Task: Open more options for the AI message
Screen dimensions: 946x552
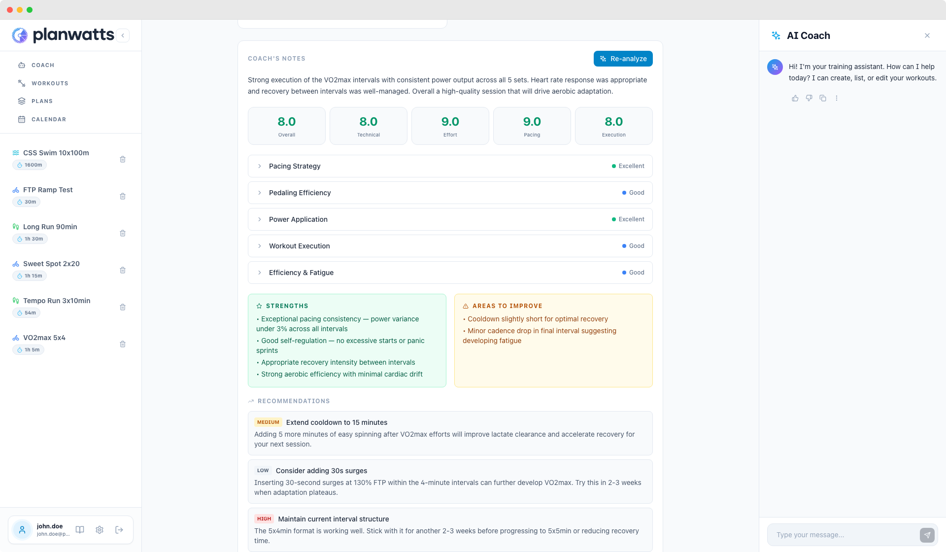Action: click(837, 98)
